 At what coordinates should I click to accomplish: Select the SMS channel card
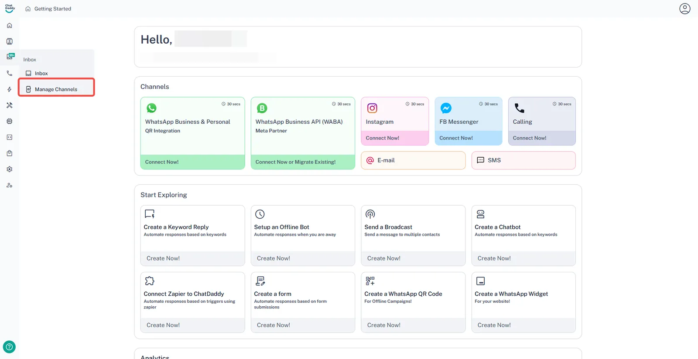pyautogui.click(x=523, y=160)
